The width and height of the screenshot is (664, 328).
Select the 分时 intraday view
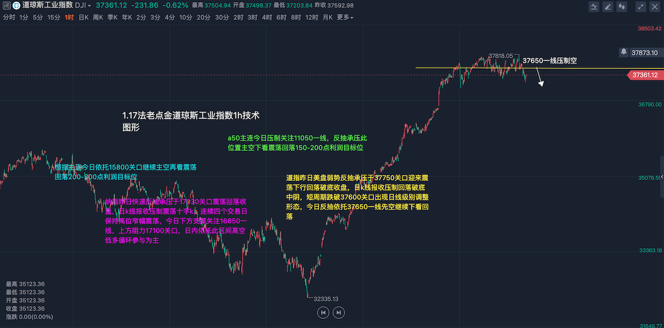(x=9, y=18)
